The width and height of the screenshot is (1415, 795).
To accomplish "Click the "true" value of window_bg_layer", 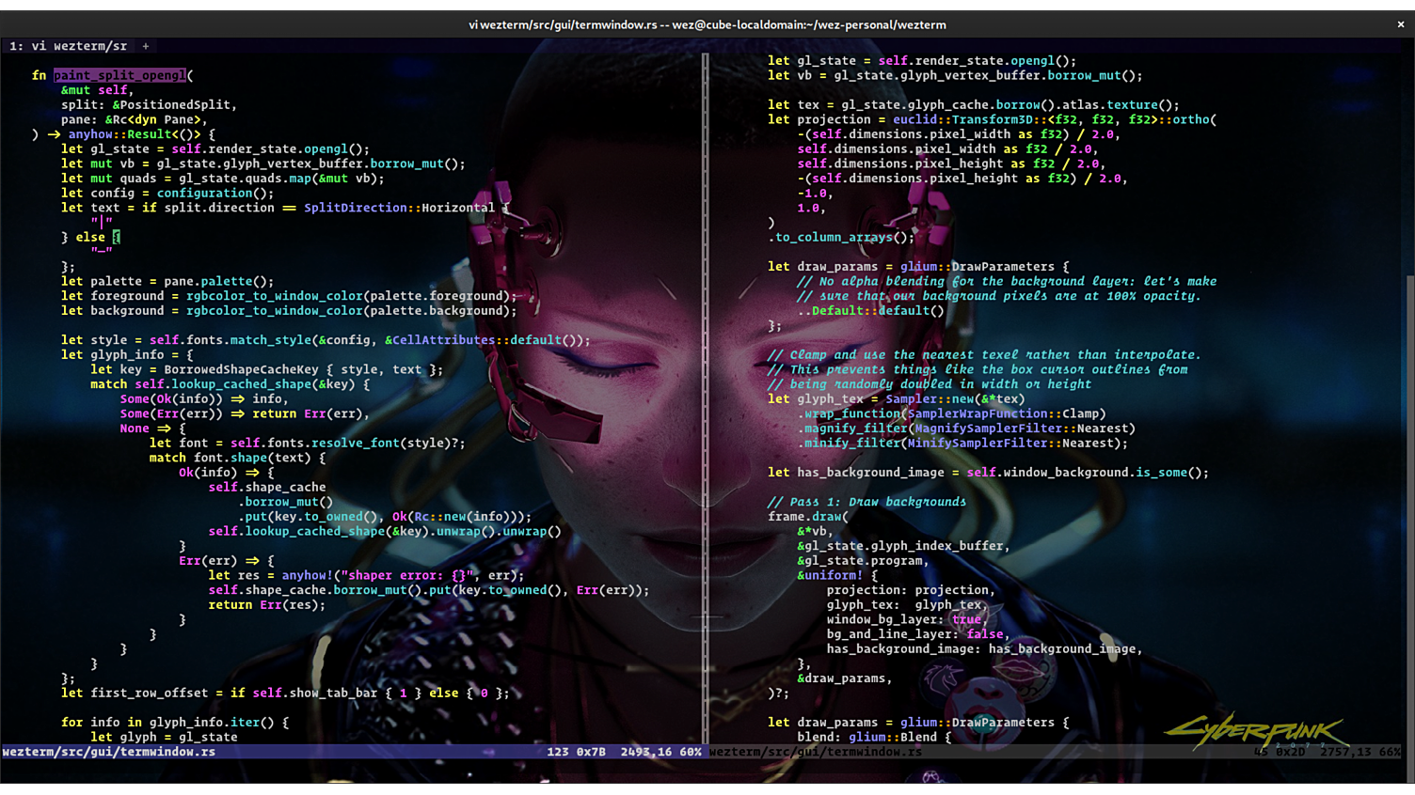I will (x=966, y=619).
